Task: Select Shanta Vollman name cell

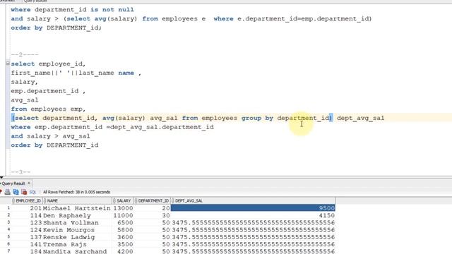Action: 77,223
